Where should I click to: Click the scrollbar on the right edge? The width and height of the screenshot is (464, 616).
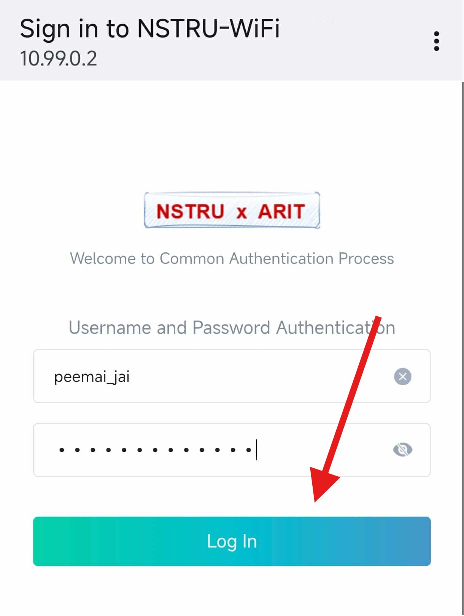(462, 348)
